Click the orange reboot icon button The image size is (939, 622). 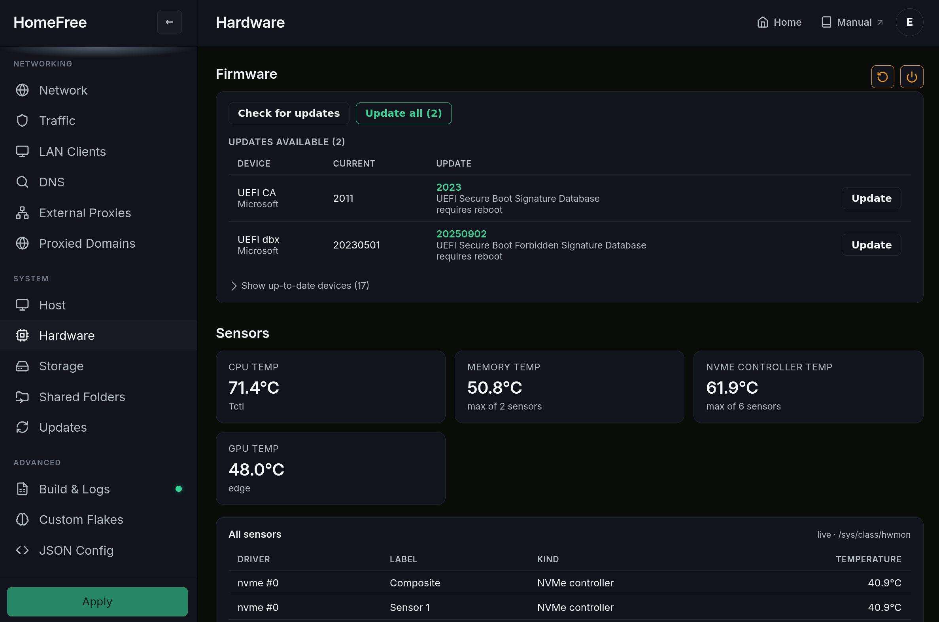coord(882,76)
